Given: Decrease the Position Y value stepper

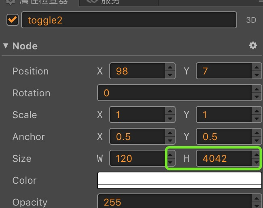Looking at the screenshot, I should click(257, 75).
